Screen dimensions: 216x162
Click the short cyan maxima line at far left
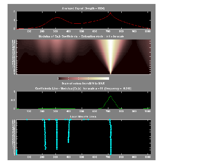click(x=16, y=152)
